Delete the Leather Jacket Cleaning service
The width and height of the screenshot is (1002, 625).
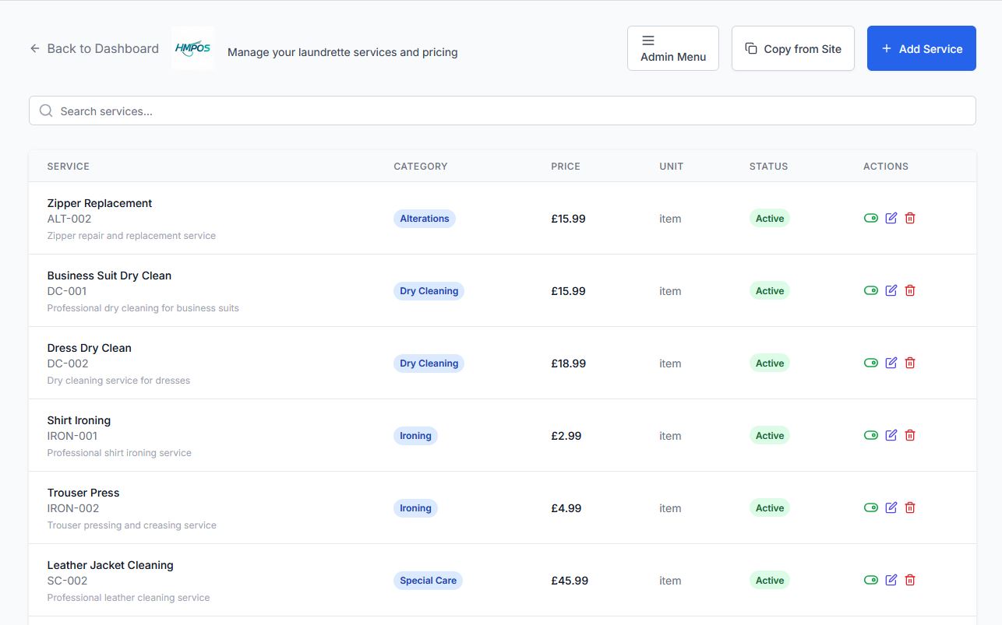point(910,580)
